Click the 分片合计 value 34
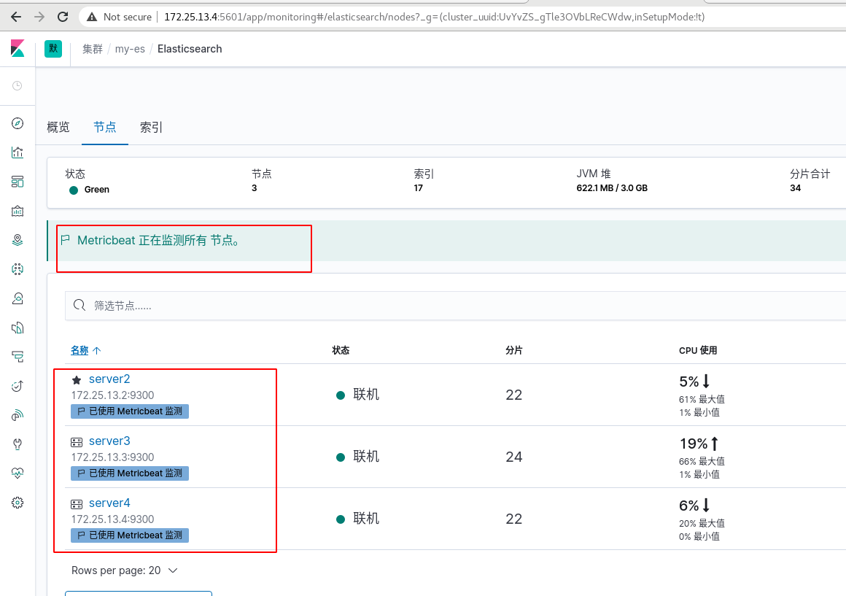Screen dimensions: 846x596 795,188
